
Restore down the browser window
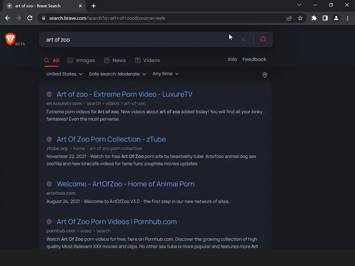pos(331,5)
